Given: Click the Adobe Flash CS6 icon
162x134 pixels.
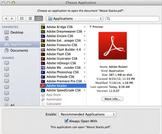Looking at the screenshot, I should pyautogui.click(x=43, y=54).
